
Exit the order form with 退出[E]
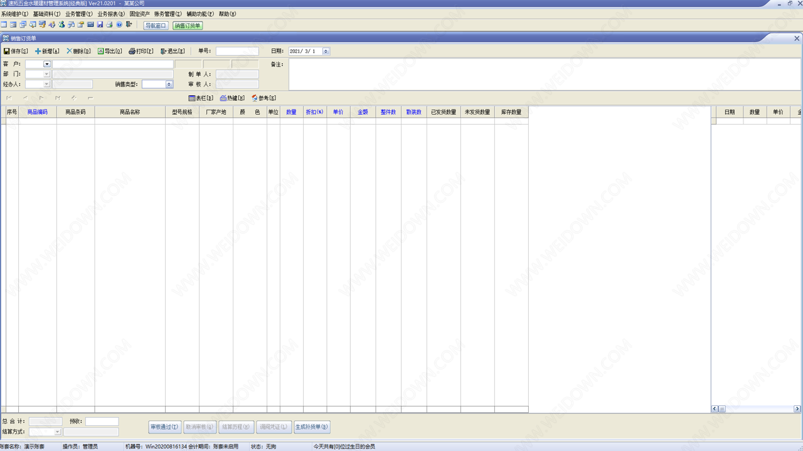(x=173, y=51)
